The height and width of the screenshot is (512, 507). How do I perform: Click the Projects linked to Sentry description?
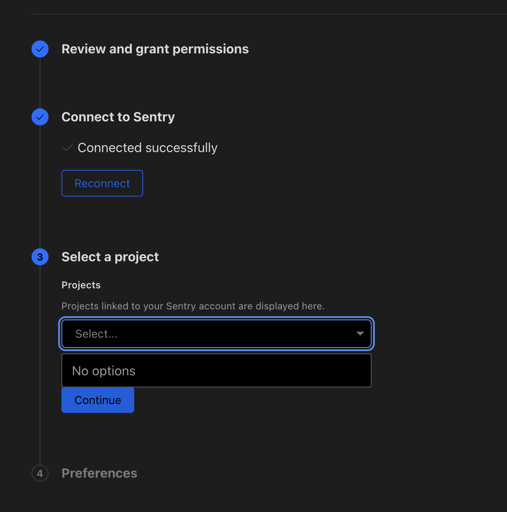[193, 306]
